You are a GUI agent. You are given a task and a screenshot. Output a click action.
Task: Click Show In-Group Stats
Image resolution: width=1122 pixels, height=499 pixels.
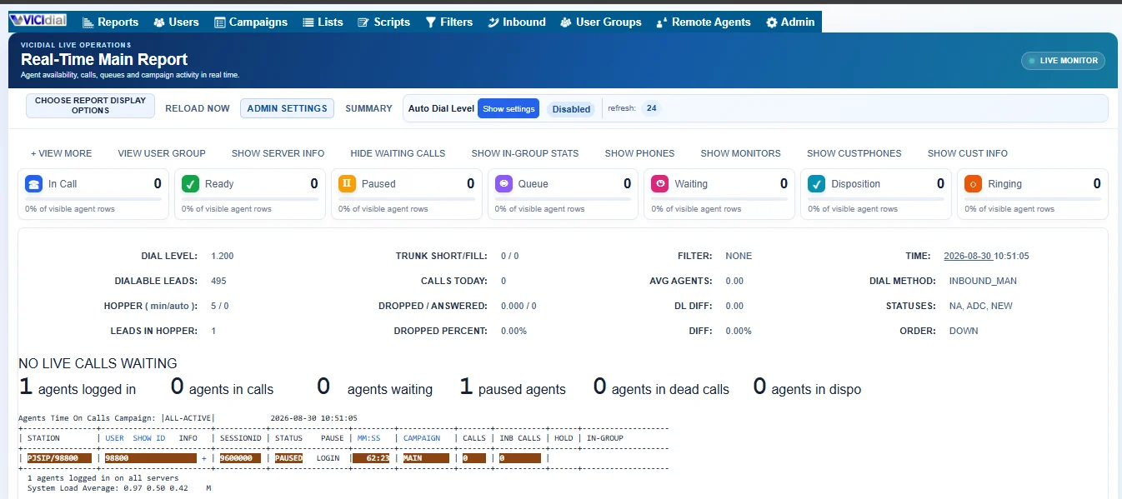coord(525,153)
